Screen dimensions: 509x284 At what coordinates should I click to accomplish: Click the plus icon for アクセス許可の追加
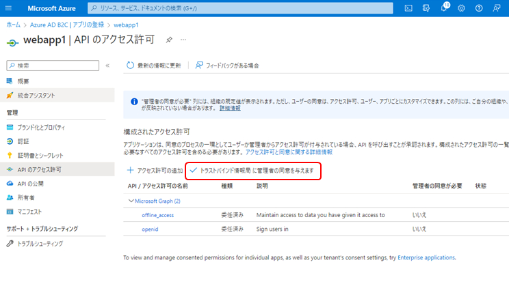[x=130, y=170]
